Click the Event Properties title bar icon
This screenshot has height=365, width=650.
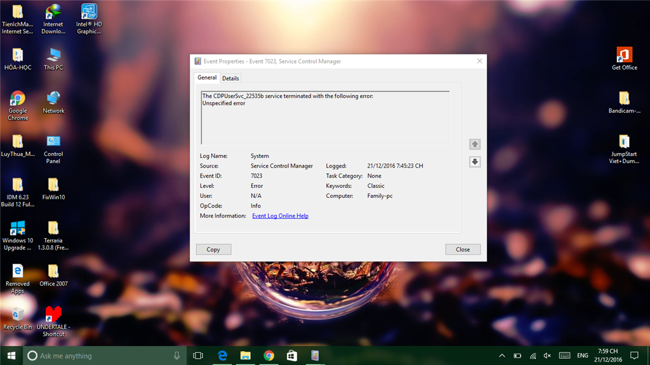point(198,62)
